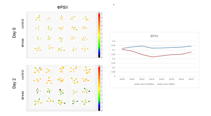Click the DAY6 x-axis label
211x116 pixels.
coord(181,79)
